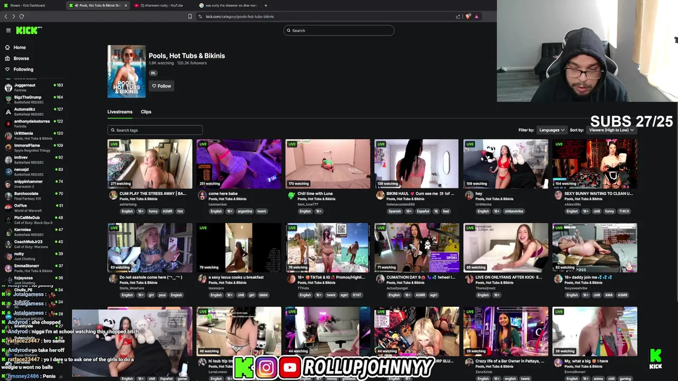The image size is (678, 381).
Task: Open 'LIVE ON ONLYFANS AFTER KICK' stream title
Action: pos(508,277)
